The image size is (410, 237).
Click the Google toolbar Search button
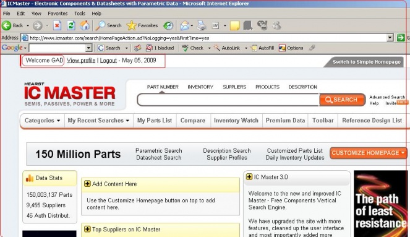pyautogui.click(x=109, y=48)
